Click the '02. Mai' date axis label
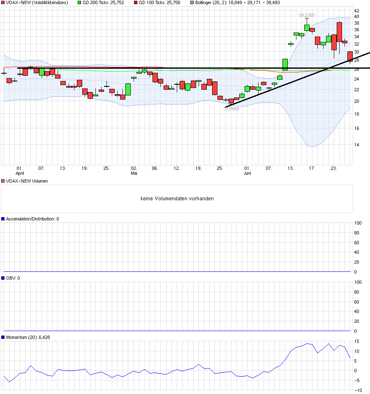 134,171
